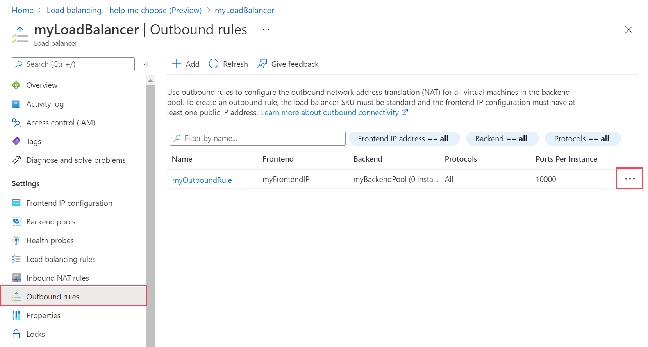Click the Access control people icon
The image size is (648, 347).
(x=16, y=123)
